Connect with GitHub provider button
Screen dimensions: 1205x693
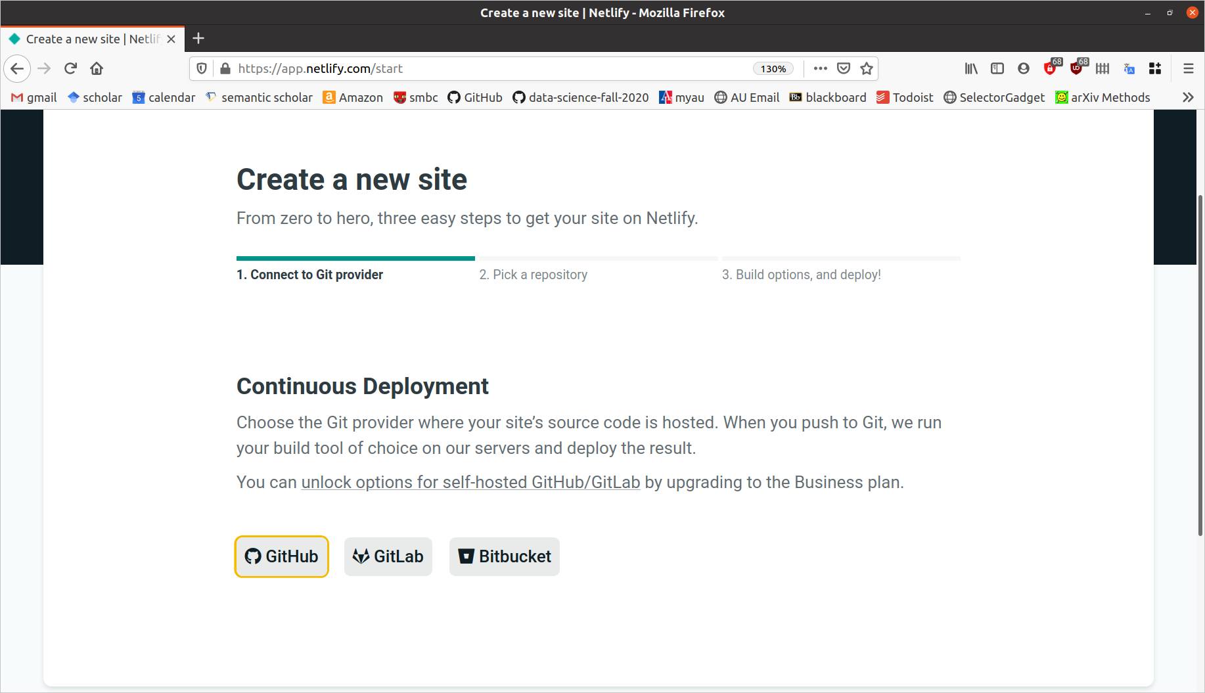click(281, 556)
